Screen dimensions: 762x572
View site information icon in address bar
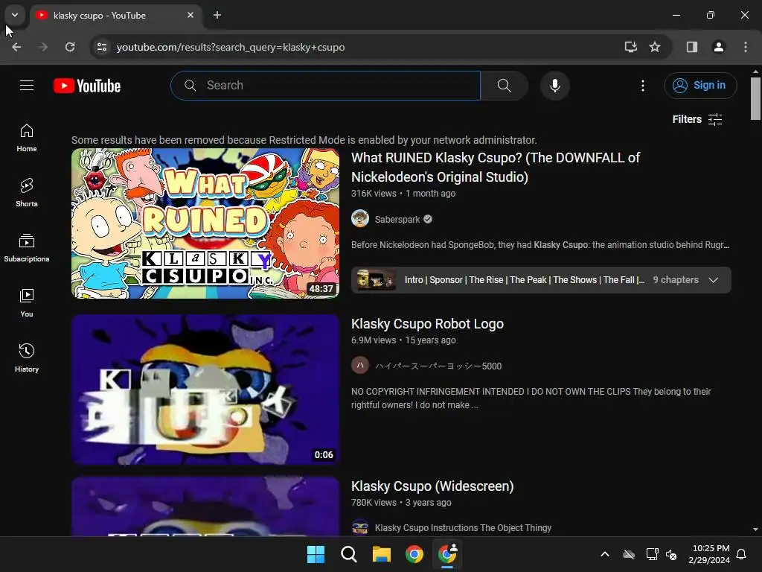[x=102, y=47]
